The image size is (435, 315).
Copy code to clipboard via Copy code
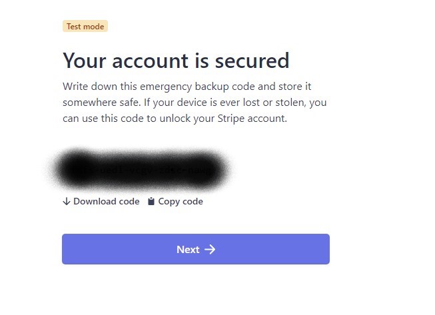[175, 201]
